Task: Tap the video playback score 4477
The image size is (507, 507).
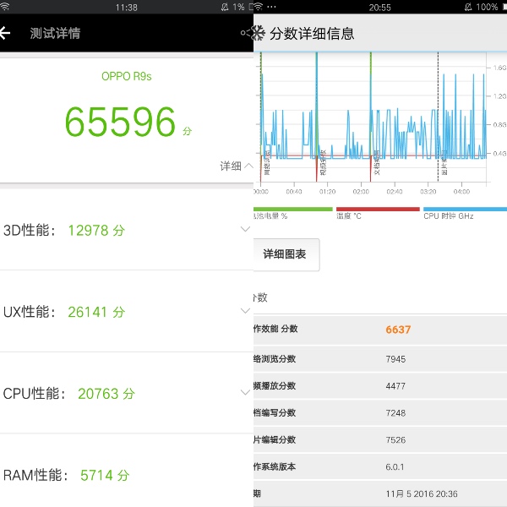Action: 395,386
